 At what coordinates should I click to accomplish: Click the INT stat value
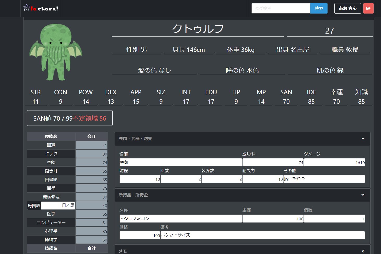[186, 102]
